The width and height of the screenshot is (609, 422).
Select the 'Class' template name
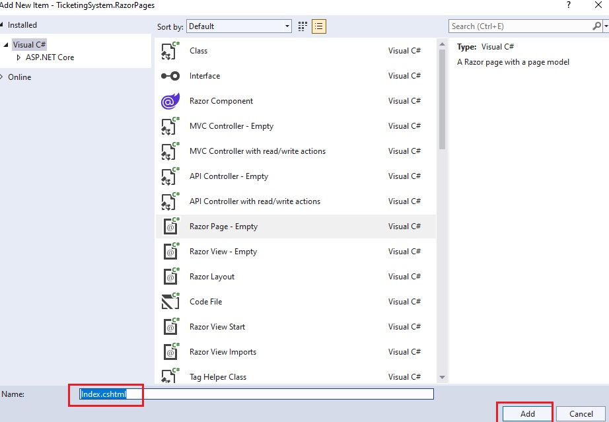[198, 51]
